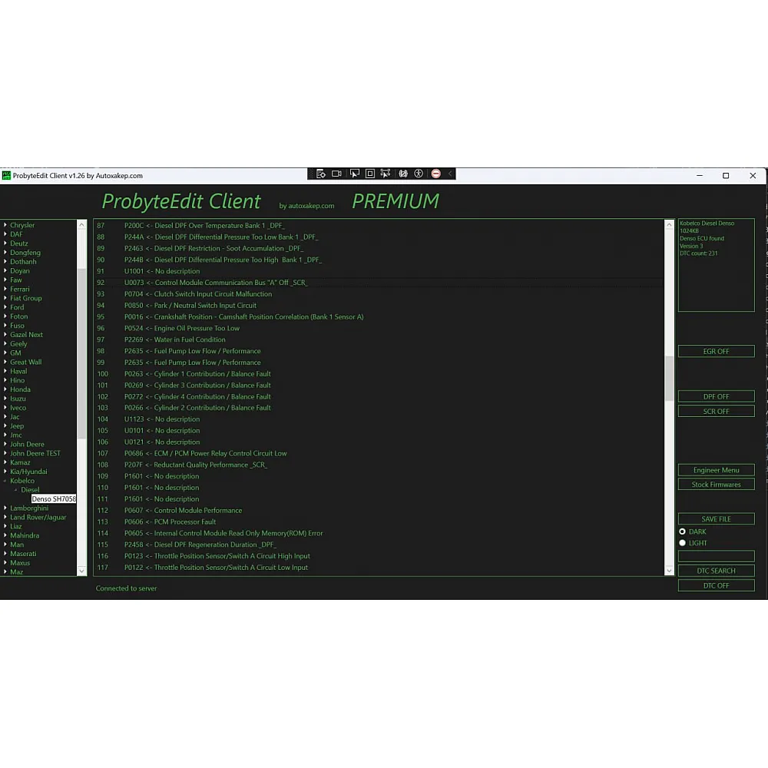Select the DARK theme radio button
768x768 pixels.
pyautogui.click(x=682, y=531)
